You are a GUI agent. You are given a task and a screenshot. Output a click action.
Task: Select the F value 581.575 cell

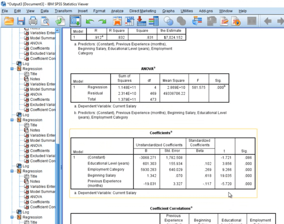point(199,87)
